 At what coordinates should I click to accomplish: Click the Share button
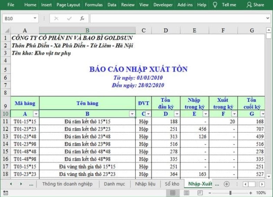click(x=255, y=5)
